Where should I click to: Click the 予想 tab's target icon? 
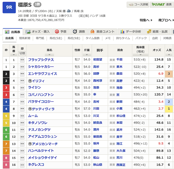(57, 31)
